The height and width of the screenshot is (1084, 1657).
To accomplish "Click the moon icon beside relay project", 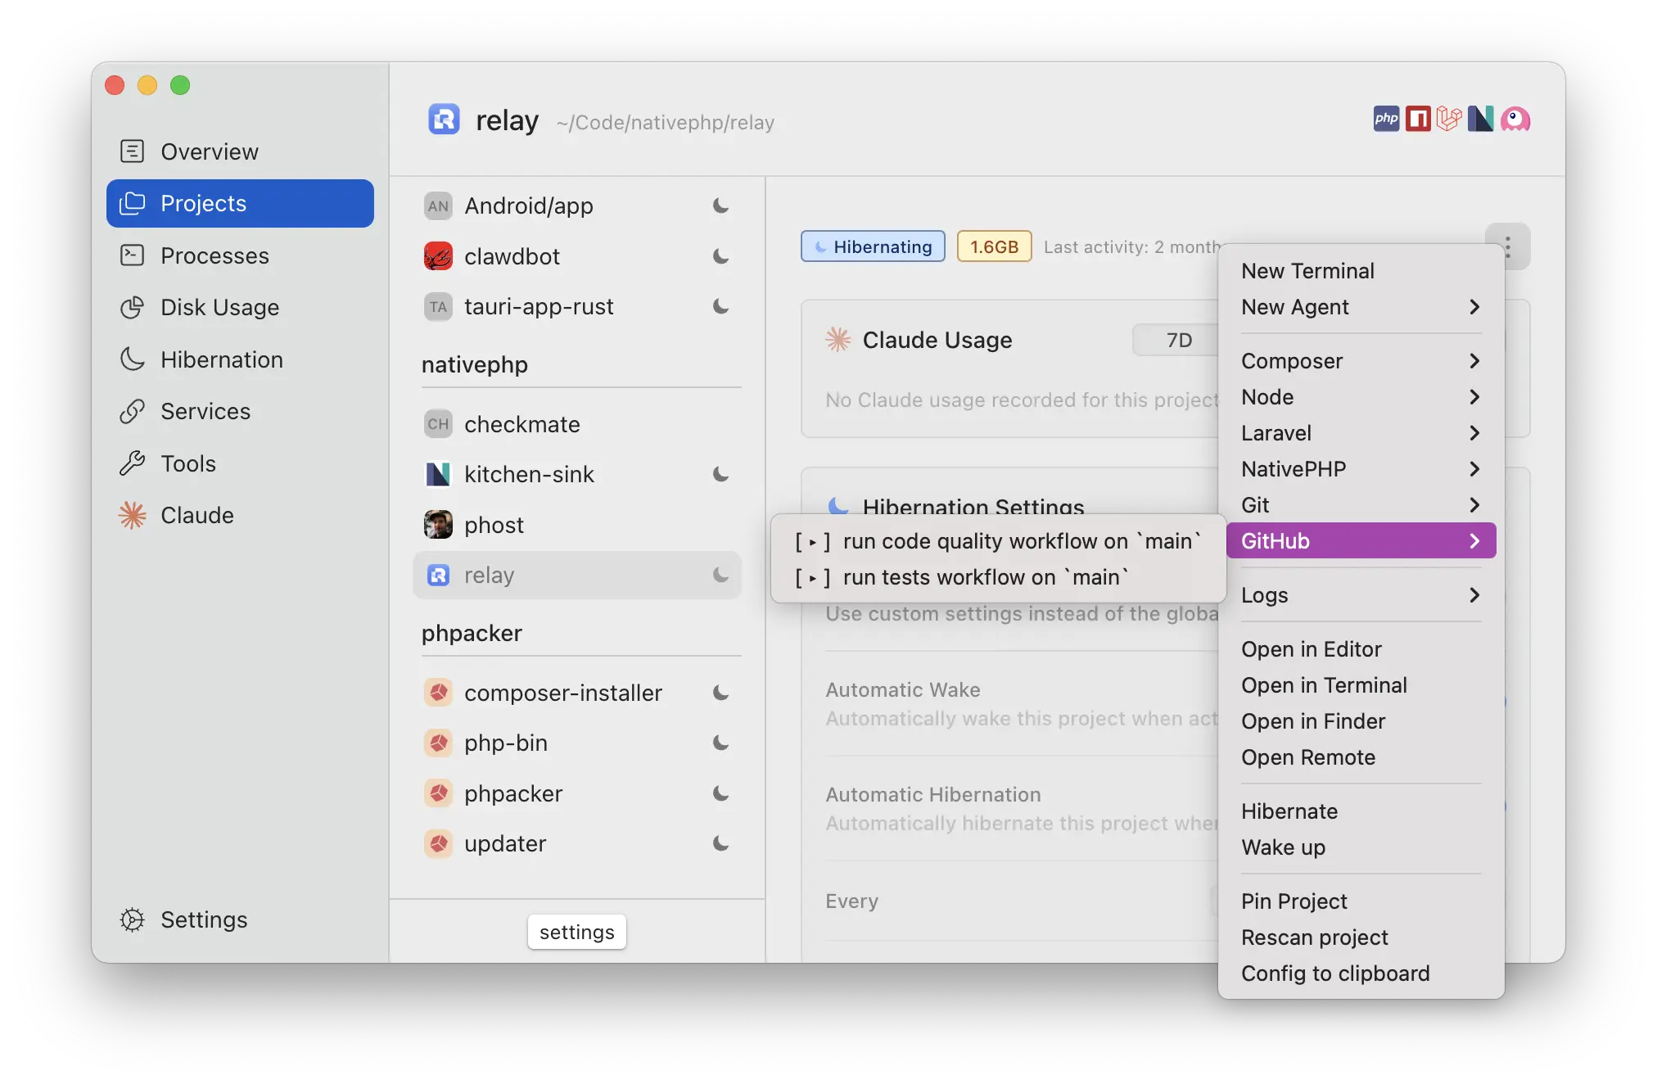I will 720,575.
